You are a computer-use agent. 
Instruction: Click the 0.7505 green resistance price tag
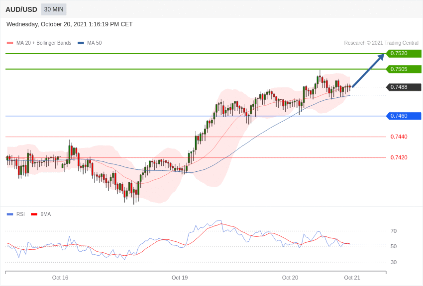[404, 69]
